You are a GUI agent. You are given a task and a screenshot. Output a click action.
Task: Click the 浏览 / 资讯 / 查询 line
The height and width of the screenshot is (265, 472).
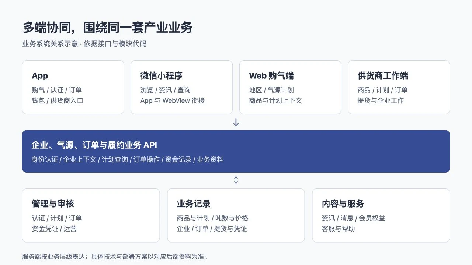pos(165,90)
